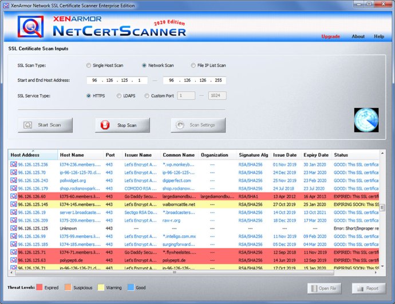Click expiry date 13 Oct 2021
Viewport: 395px width, 304px height.
(x=315, y=213)
